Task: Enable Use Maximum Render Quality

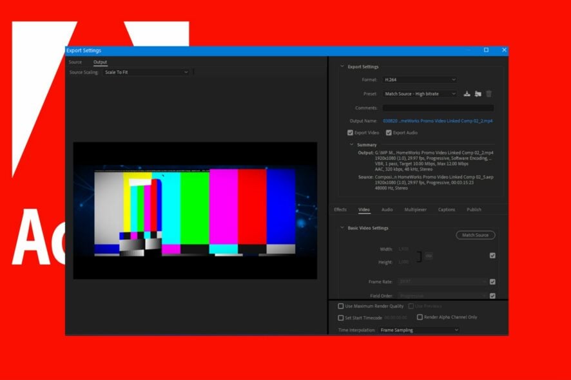Action: tap(340, 306)
